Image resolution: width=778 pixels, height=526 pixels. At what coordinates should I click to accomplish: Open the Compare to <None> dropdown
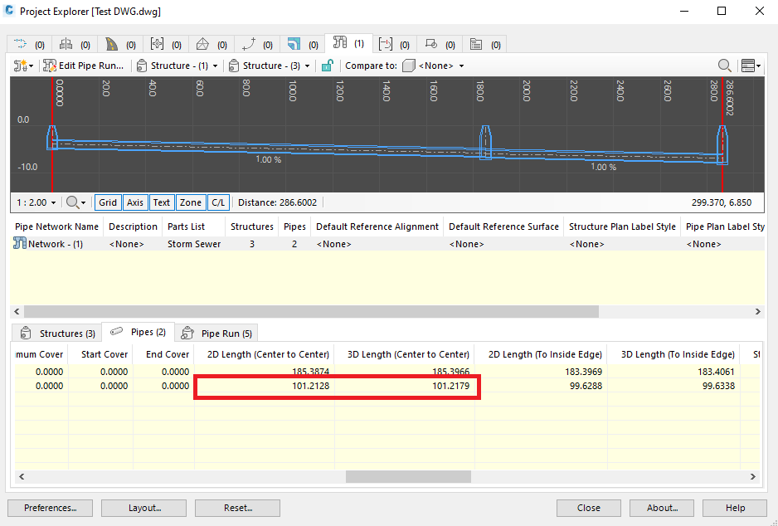433,66
